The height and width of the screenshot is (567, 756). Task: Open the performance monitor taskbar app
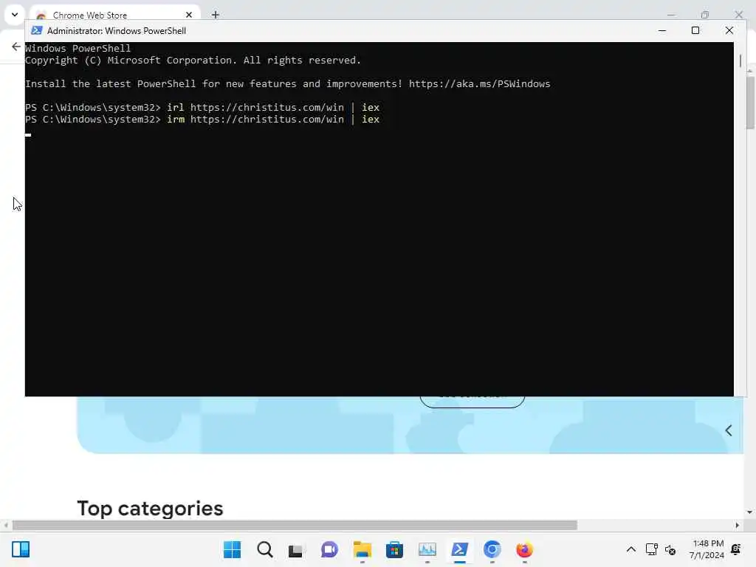tap(427, 549)
